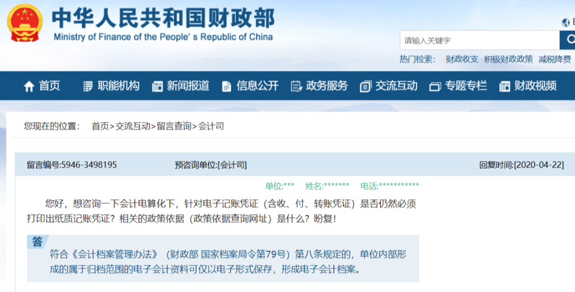Click 会计司 in the breadcrumb

(x=211, y=126)
